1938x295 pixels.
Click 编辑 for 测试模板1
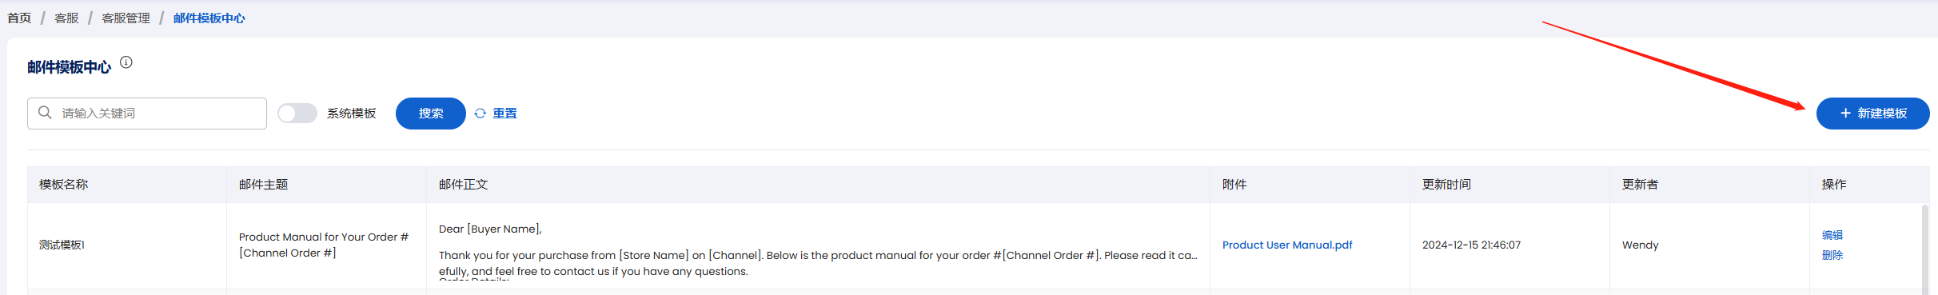tap(1832, 235)
